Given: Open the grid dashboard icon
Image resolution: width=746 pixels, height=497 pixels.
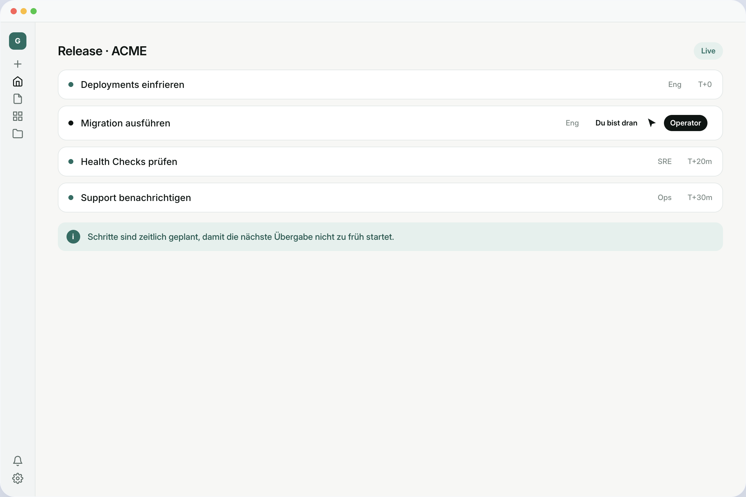Looking at the screenshot, I should pos(18,116).
